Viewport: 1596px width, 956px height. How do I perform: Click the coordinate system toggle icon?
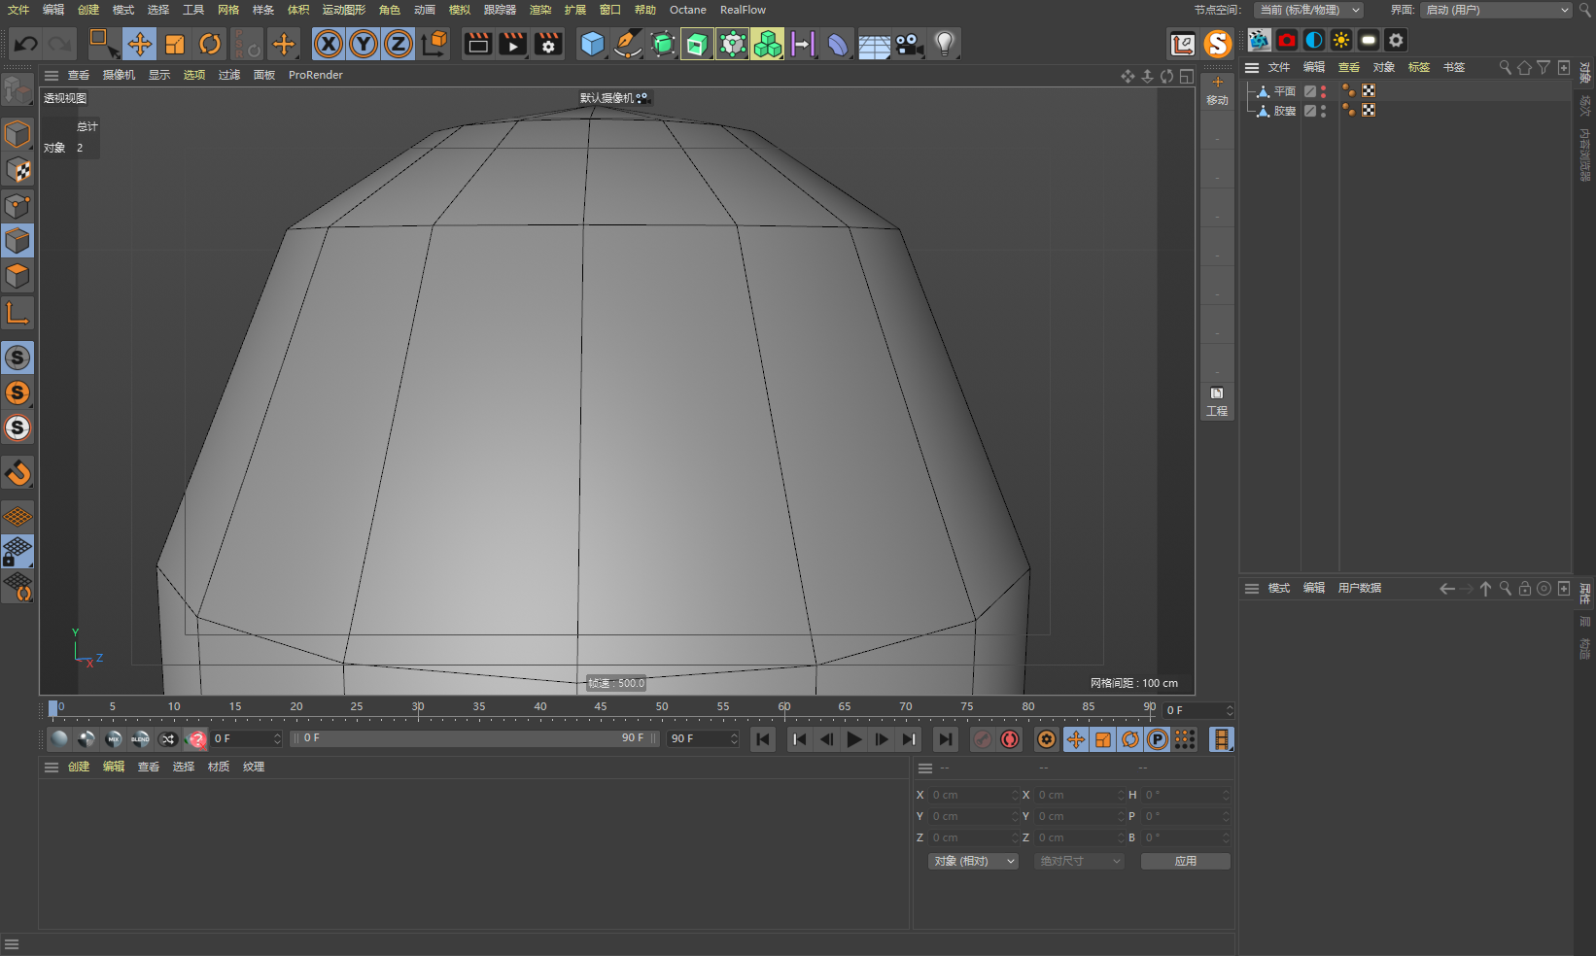(434, 44)
